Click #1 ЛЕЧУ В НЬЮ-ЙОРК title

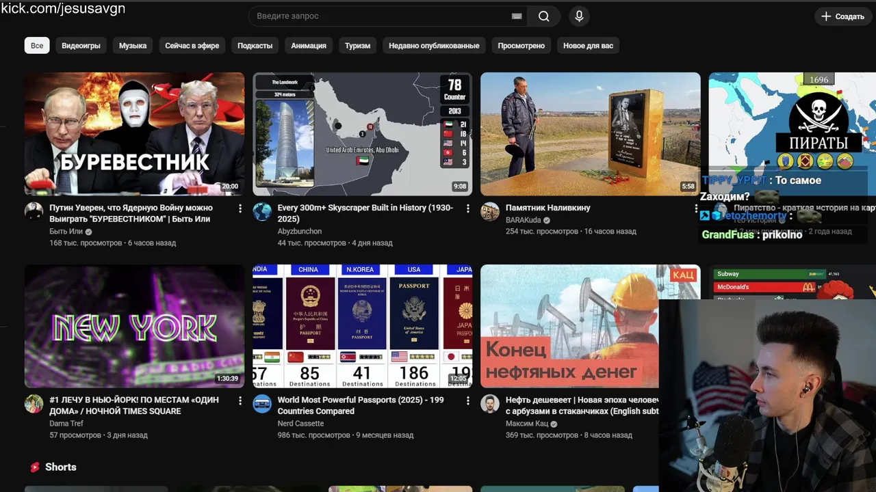pos(134,405)
